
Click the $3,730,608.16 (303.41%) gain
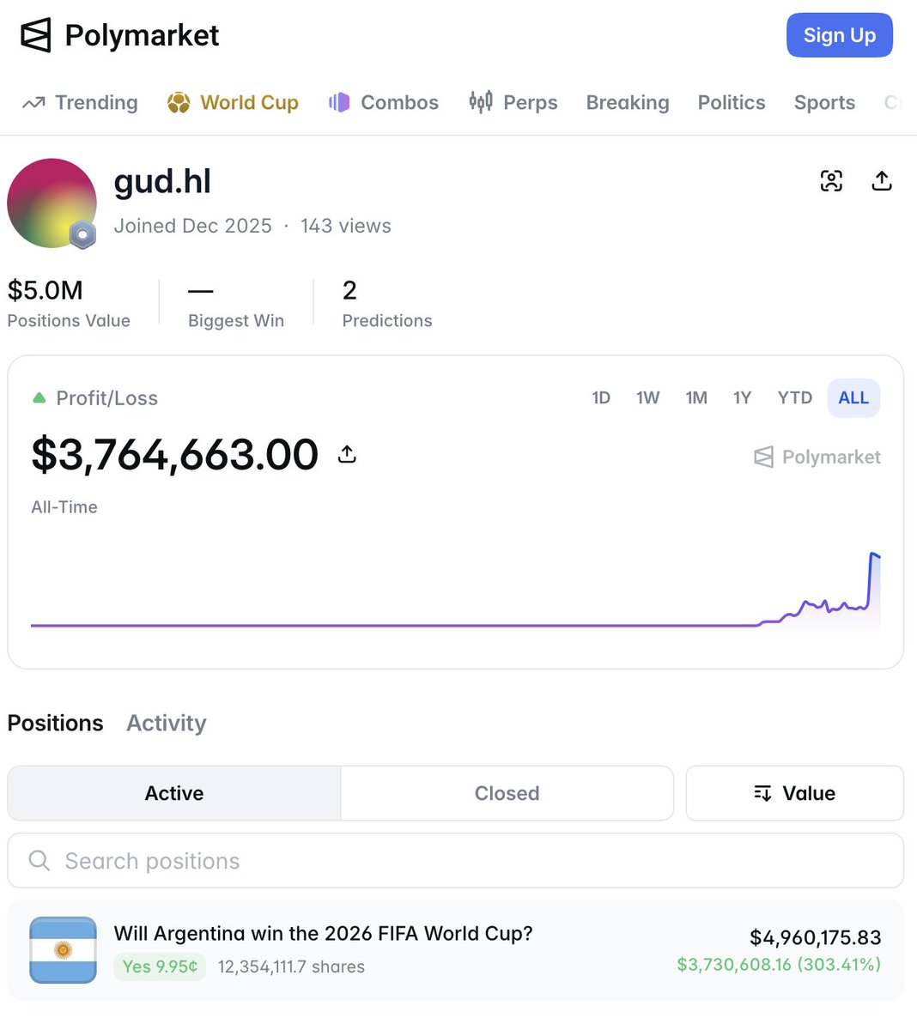pyautogui.click(x=779, y=965)
